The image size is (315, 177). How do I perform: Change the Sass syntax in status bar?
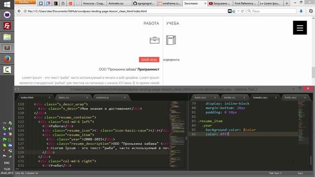point(300,173)
